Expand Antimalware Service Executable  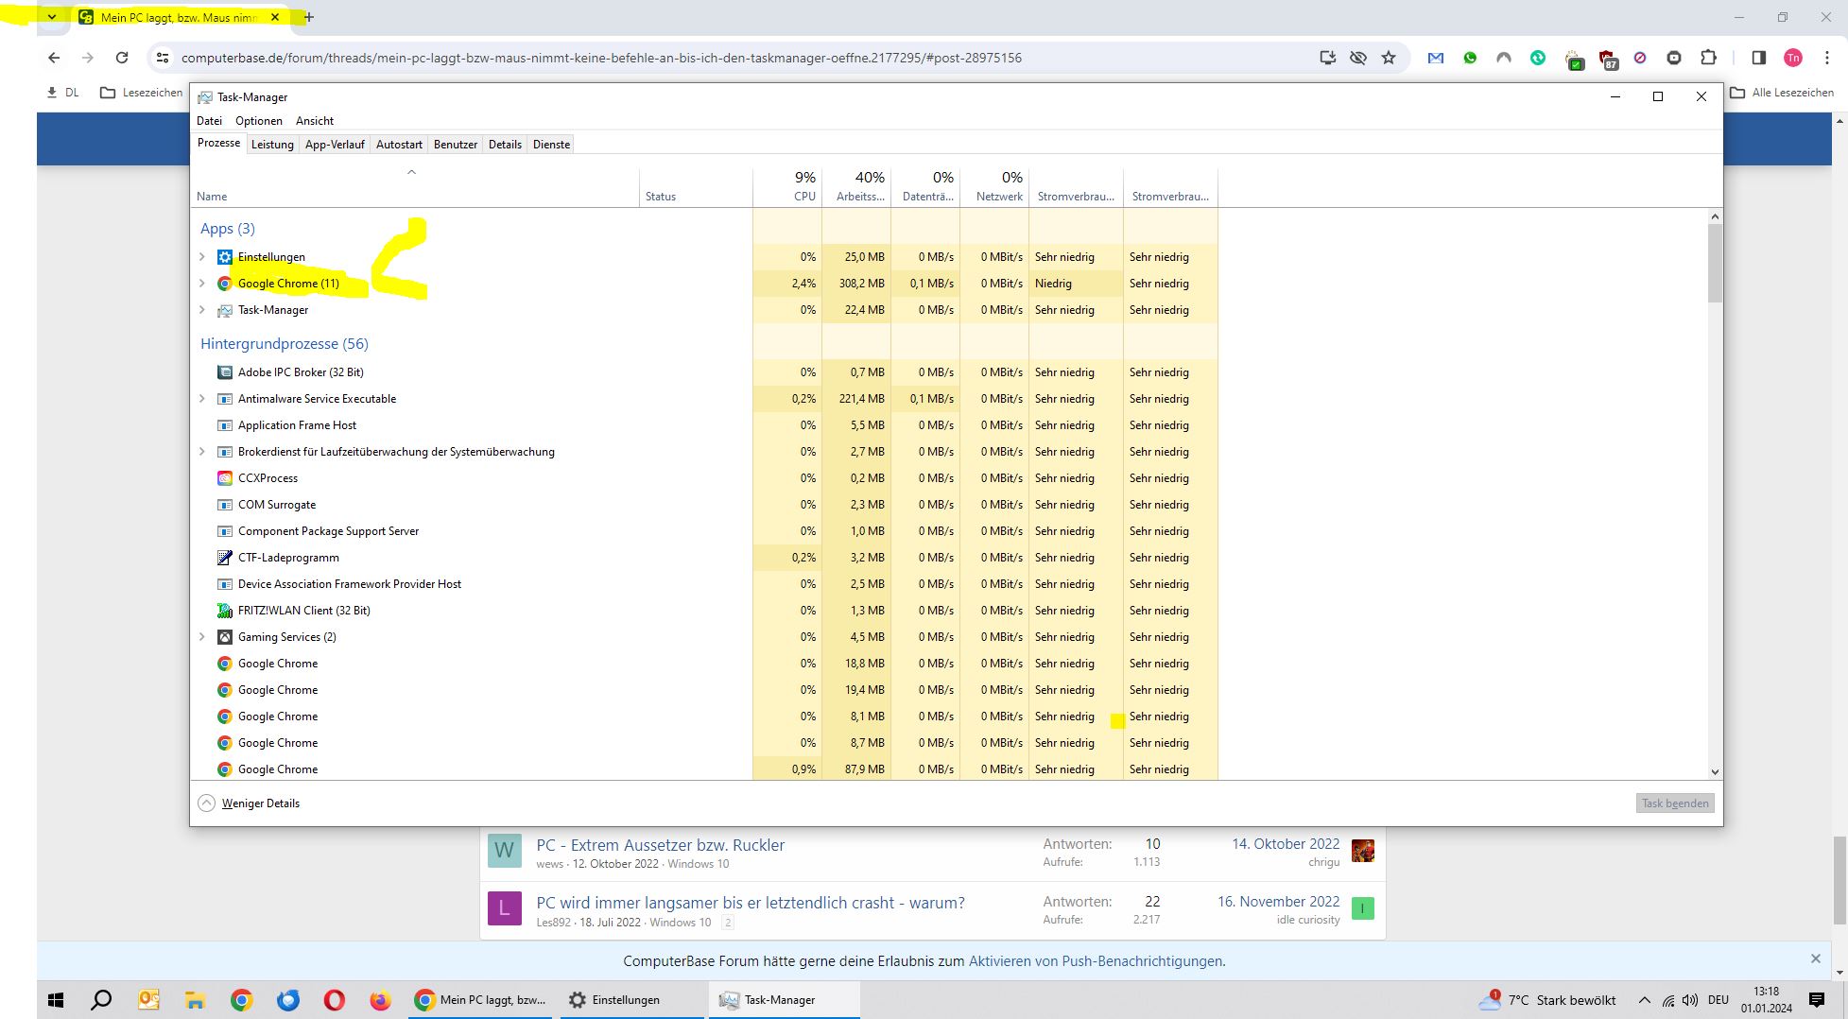[x=201, y=399]
